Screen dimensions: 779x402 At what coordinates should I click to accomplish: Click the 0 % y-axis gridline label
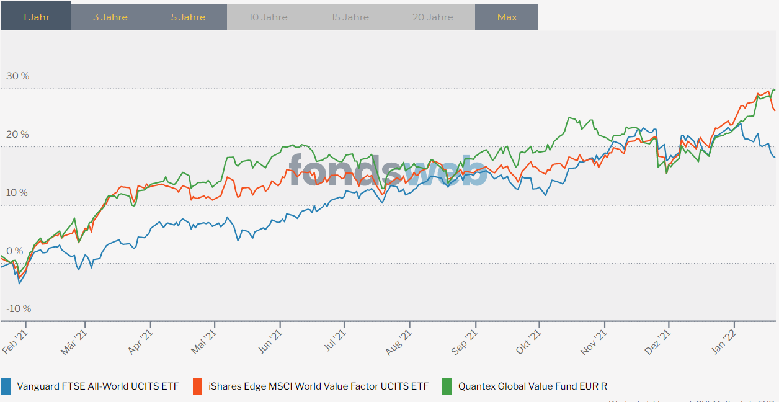tap(15, 251)
